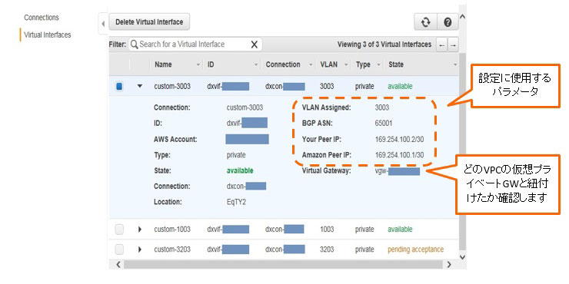Click the BGP ASN value 65001
The image size is (569, 284).
(x=384, y=123)
